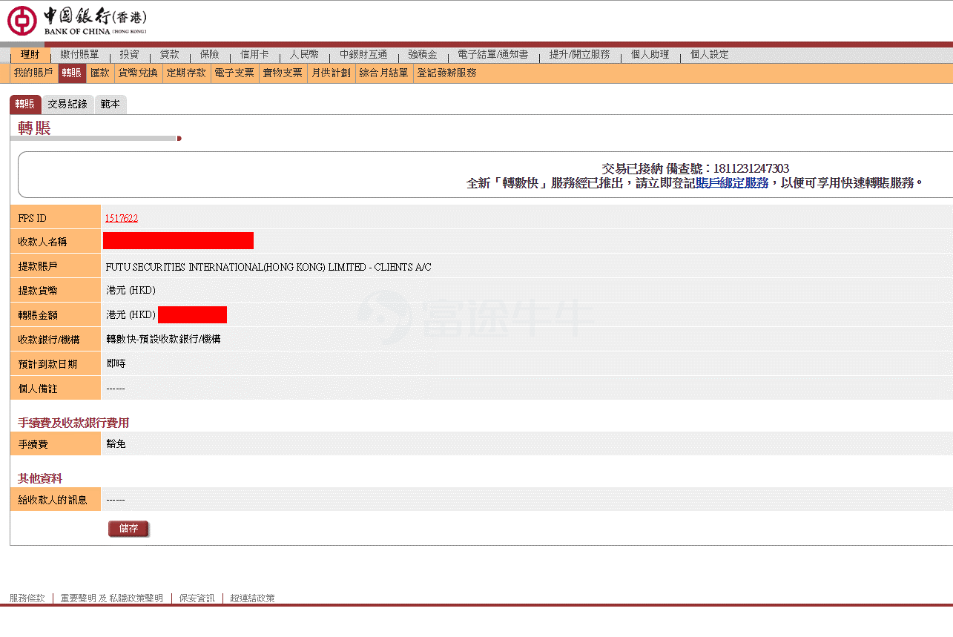Screen dimensions: 953x637
Task: Click the 手續費及收款銀行費用 section heading
Action: 73,423
